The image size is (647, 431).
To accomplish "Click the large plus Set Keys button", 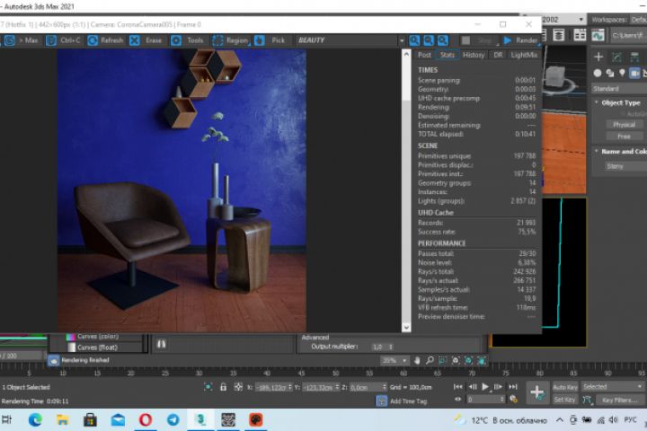I will point(536,392).
